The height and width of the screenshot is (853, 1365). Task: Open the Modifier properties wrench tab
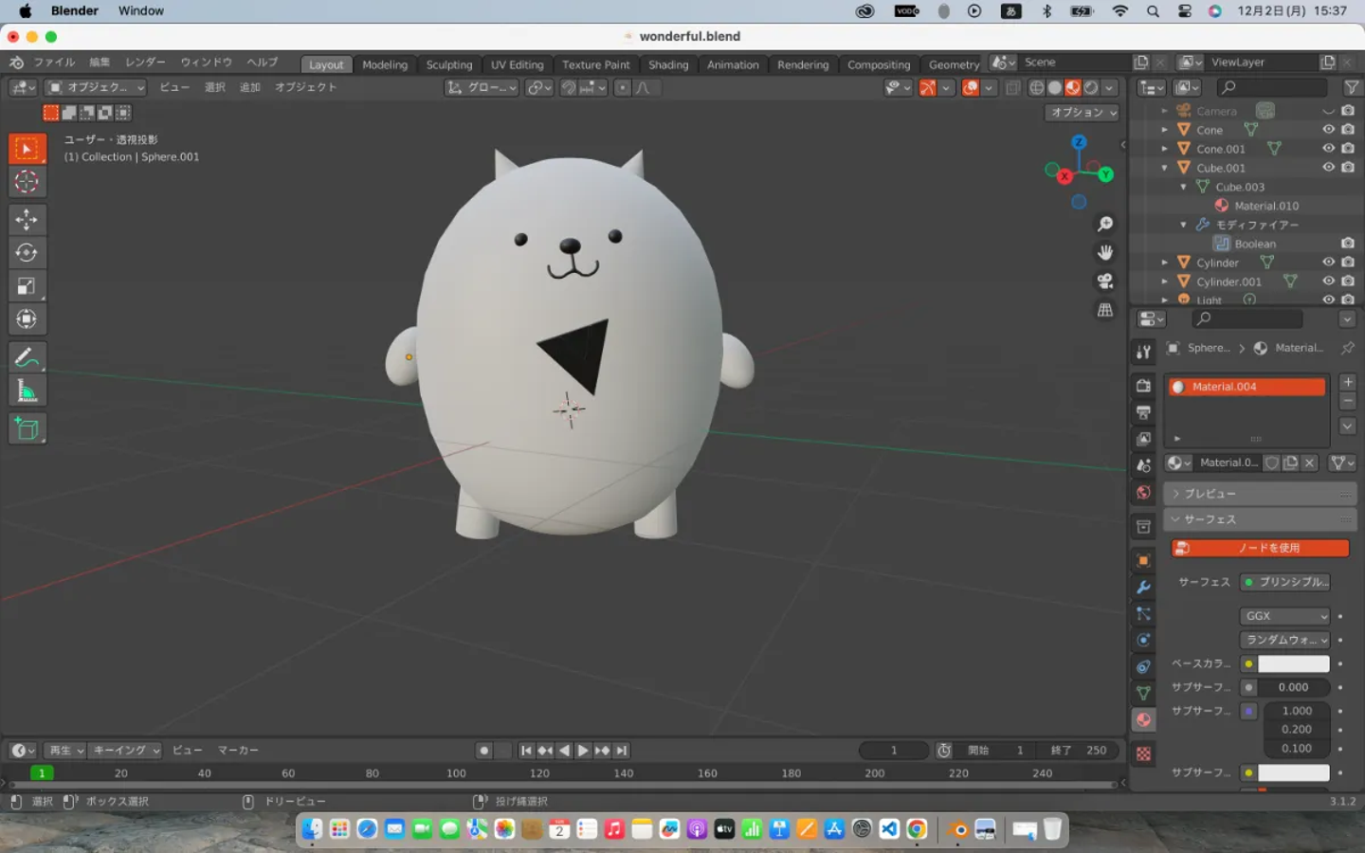coord(1143,588)
